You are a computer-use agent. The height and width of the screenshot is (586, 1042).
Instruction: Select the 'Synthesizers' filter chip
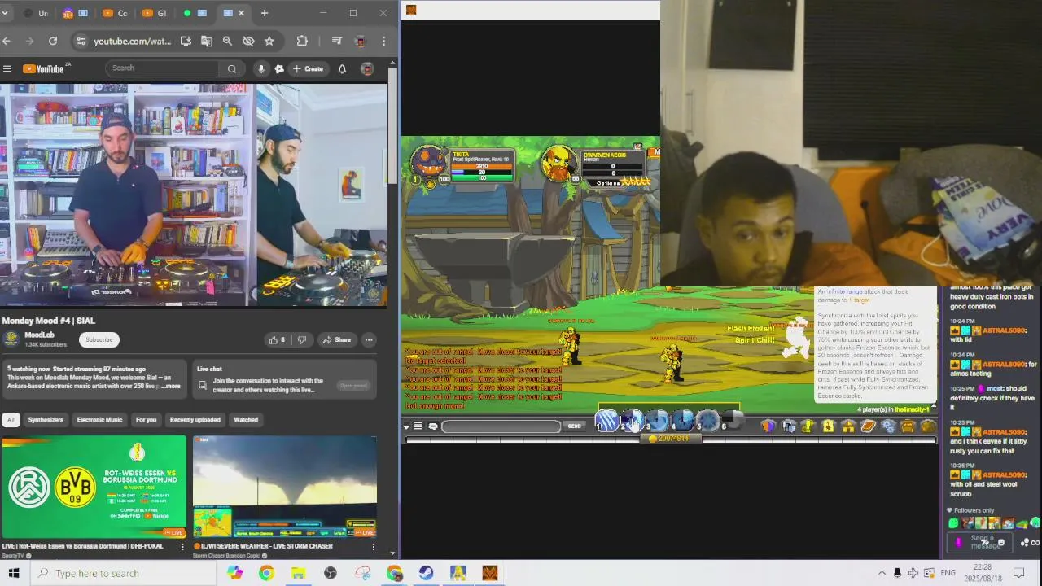coord(46,420)
